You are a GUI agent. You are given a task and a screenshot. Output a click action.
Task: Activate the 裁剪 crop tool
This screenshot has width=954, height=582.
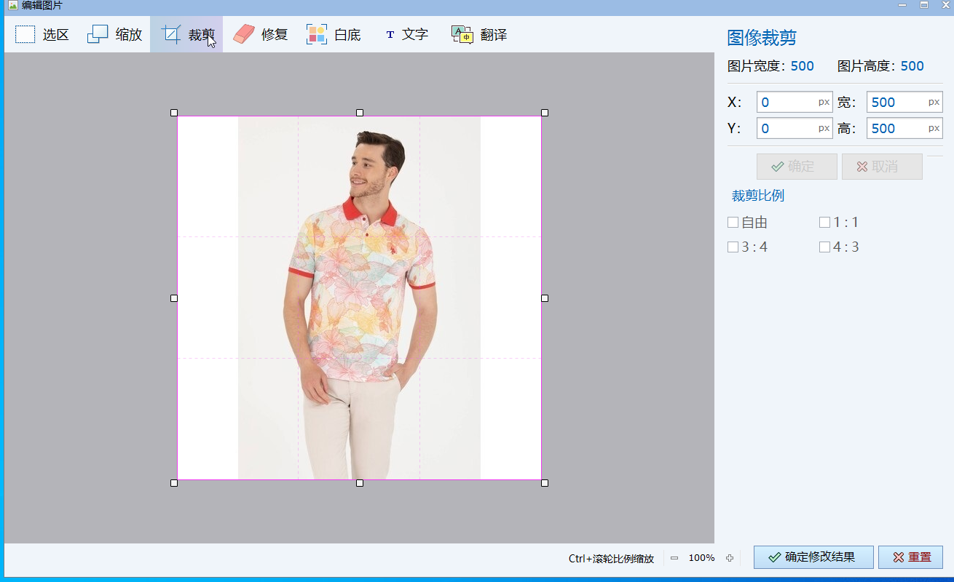(x=186, y=33)
